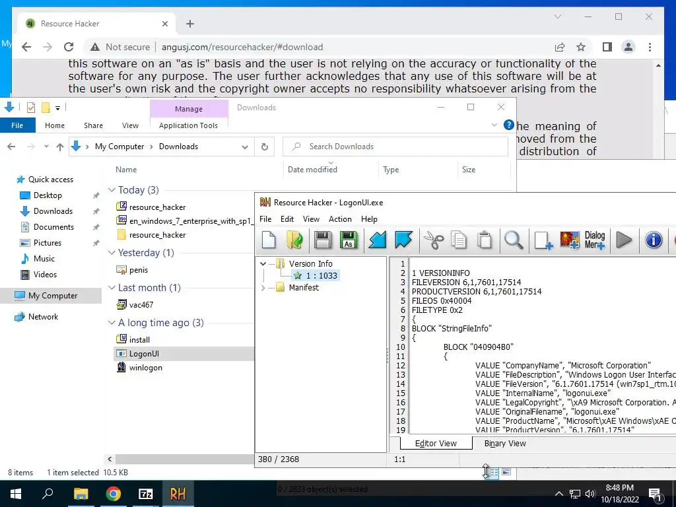Click the Cut scissors icon
The width and height of the screenshot is (676, 507).
pyautogui.click(x=433, y=240)
